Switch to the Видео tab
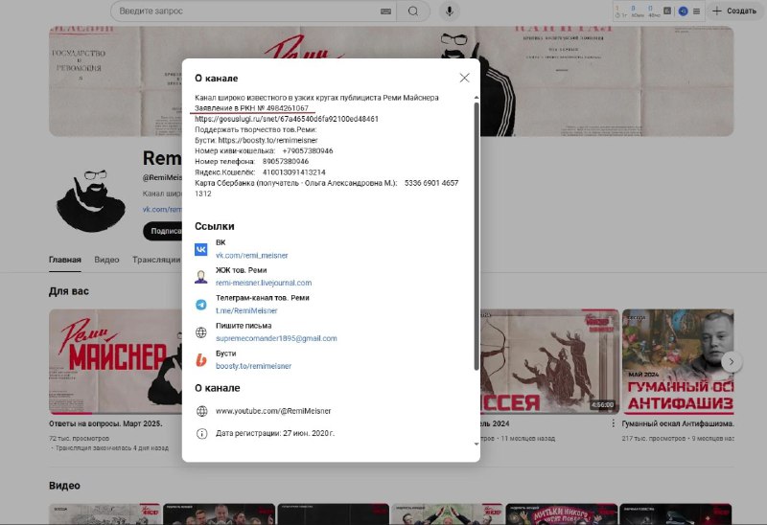Screen dimensions: 767x525 click(x=106, y=260)
